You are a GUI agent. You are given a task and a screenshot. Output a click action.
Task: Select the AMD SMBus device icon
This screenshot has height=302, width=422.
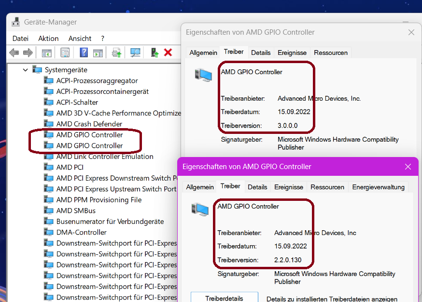click(49, 210)
